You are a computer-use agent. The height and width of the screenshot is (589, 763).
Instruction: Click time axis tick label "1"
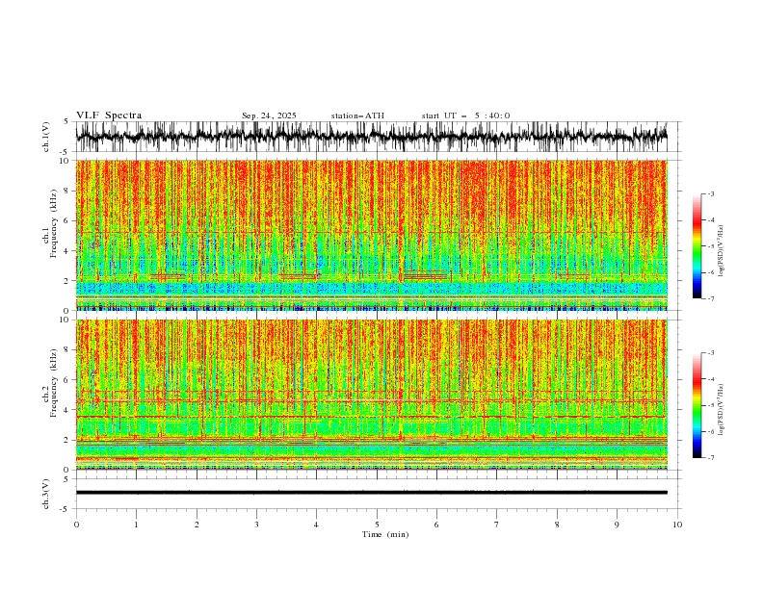click(x=136, y=525)
